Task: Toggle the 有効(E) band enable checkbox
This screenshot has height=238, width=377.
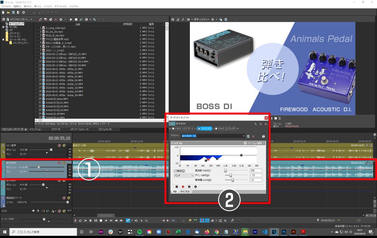Action: tap(175, 171)
